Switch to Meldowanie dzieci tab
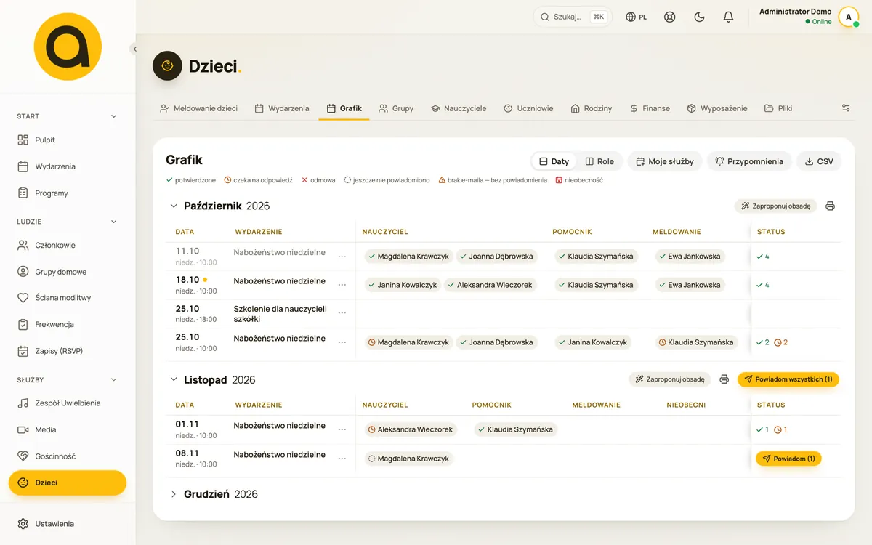Screen dimensions: 872x545 click(x=198, y=108)
